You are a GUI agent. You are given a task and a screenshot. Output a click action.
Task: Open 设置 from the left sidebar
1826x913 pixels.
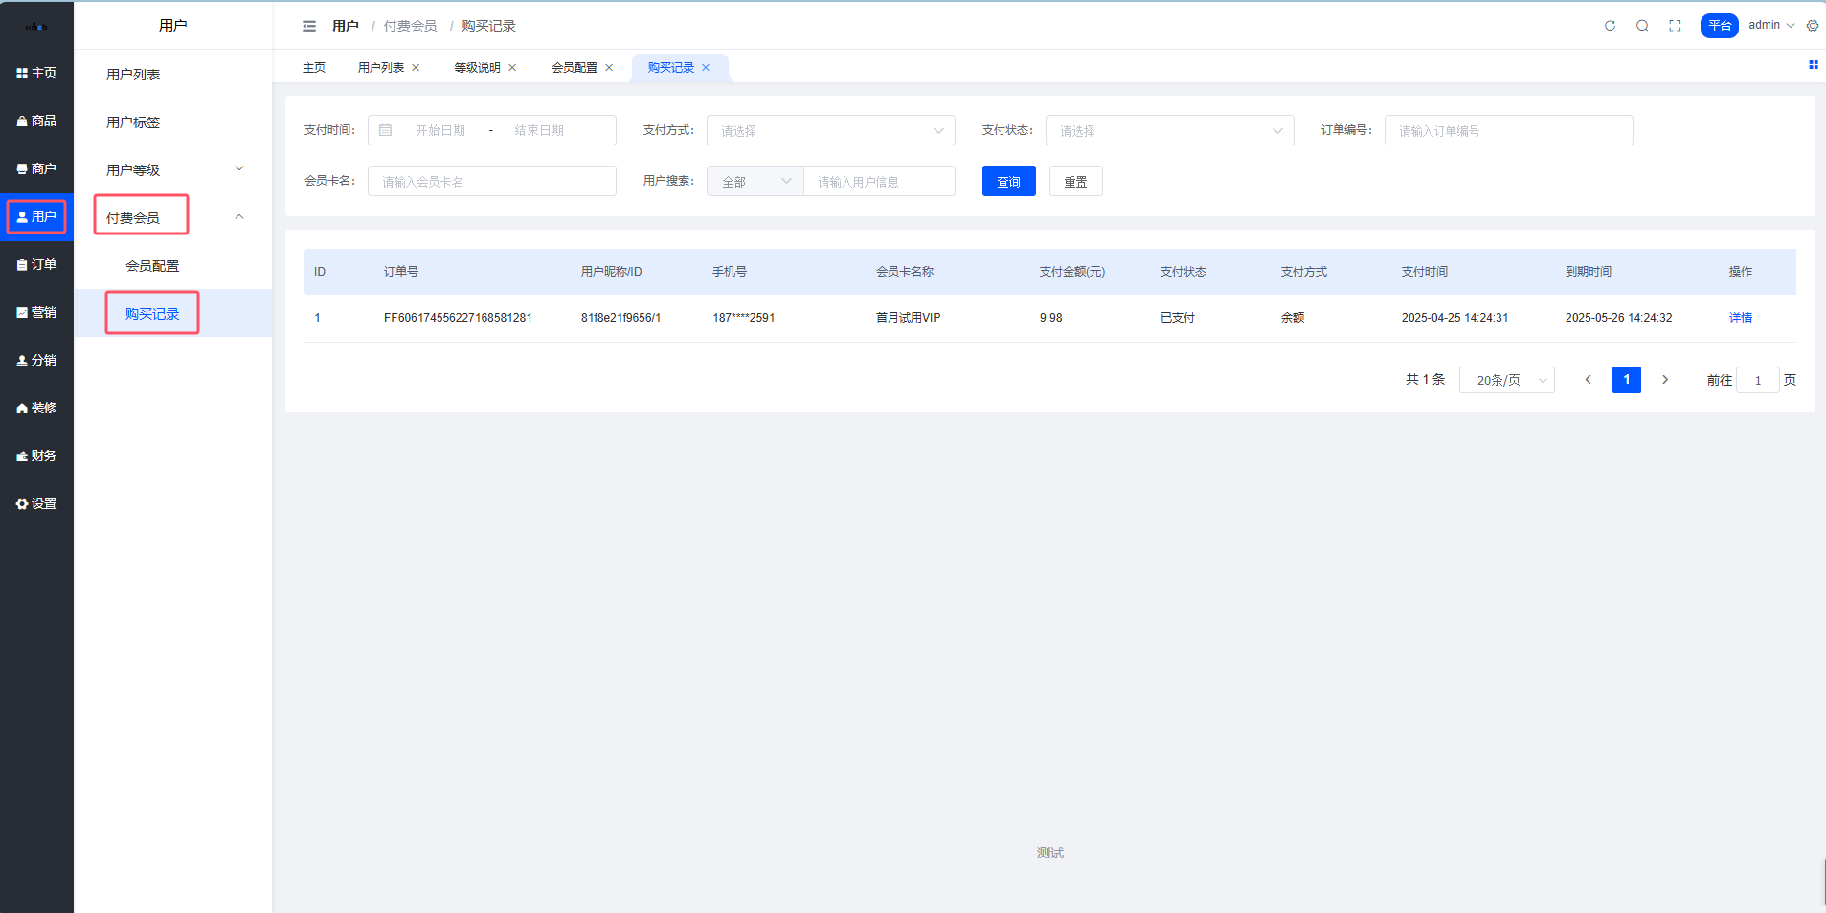(36, 503)
